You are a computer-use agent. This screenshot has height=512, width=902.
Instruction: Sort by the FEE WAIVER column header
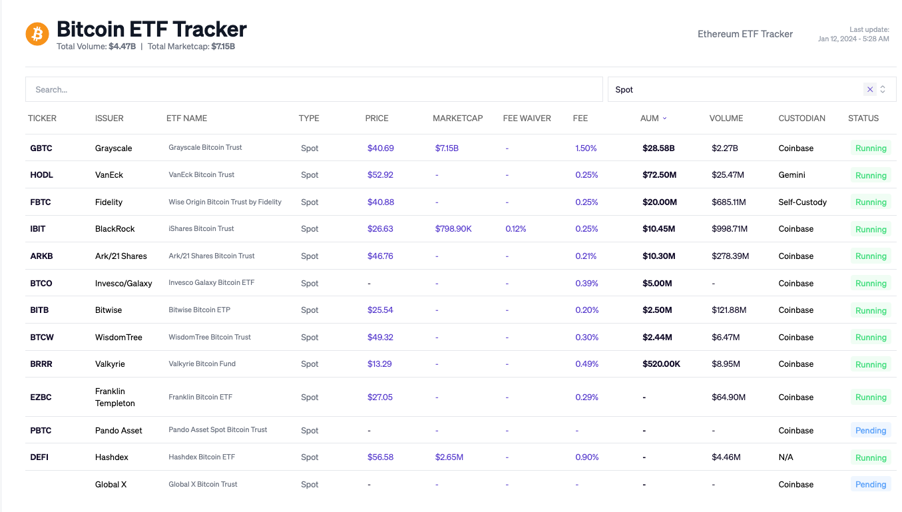coord(527,119)
